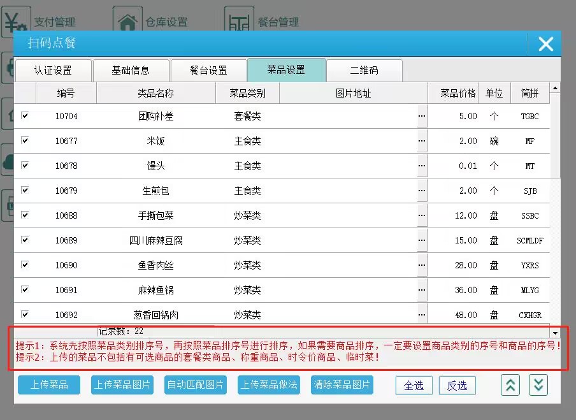Click the 全选 select all button
The height and width of the screenshot is (420, 576).
pyautogui.click(x=414, y=386)
